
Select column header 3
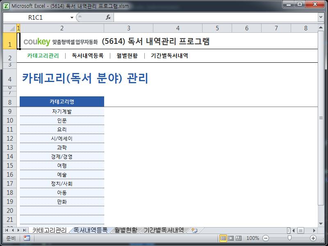point(129,28)
